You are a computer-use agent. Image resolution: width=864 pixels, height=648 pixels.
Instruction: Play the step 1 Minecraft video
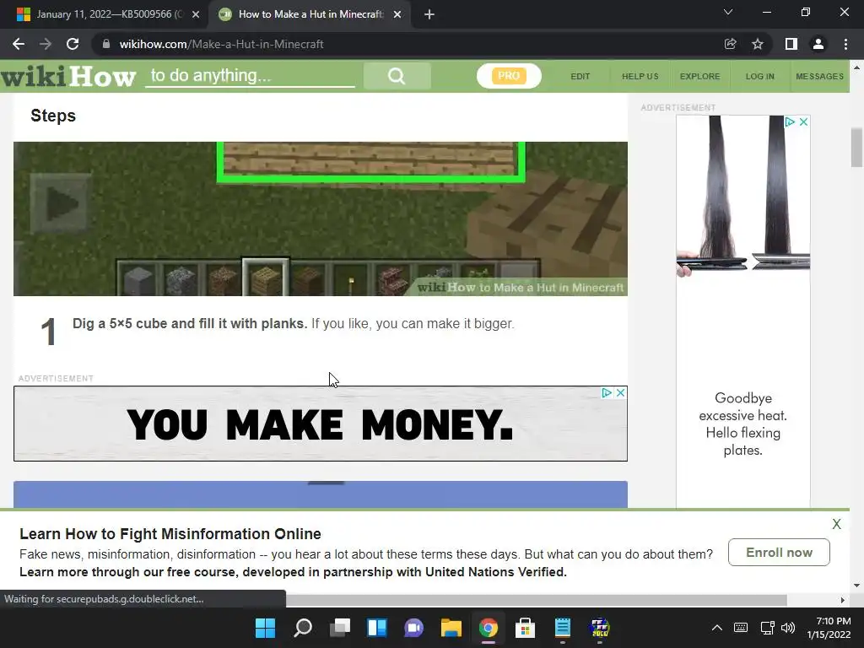61,204
